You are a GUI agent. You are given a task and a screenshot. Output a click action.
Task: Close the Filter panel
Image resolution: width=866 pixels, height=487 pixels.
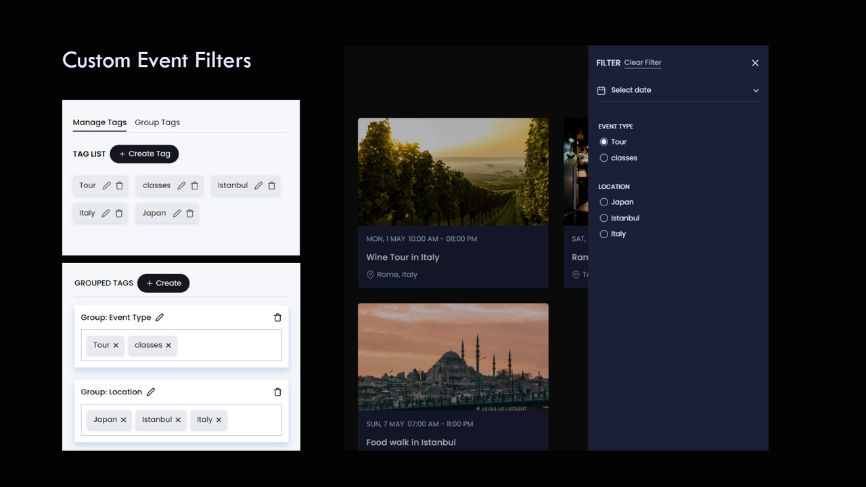(x=755, y=62)
